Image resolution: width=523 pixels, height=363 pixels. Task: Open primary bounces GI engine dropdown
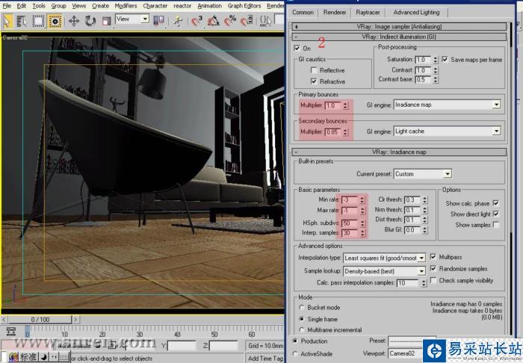447,105
